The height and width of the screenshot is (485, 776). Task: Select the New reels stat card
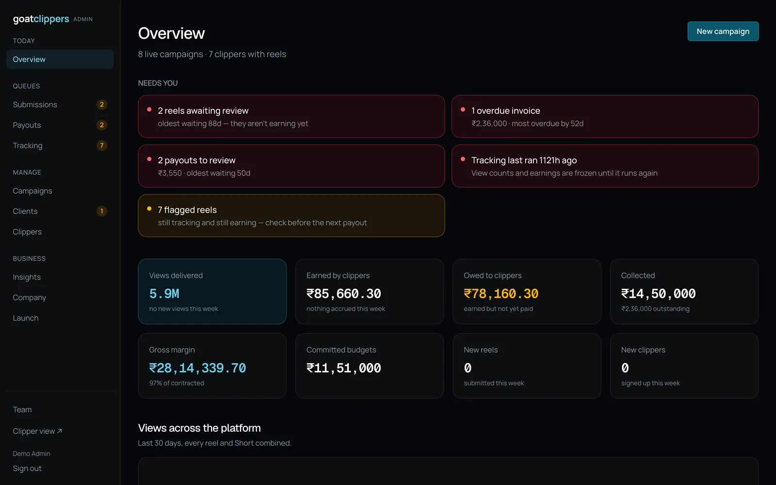[x=527, y=366]
